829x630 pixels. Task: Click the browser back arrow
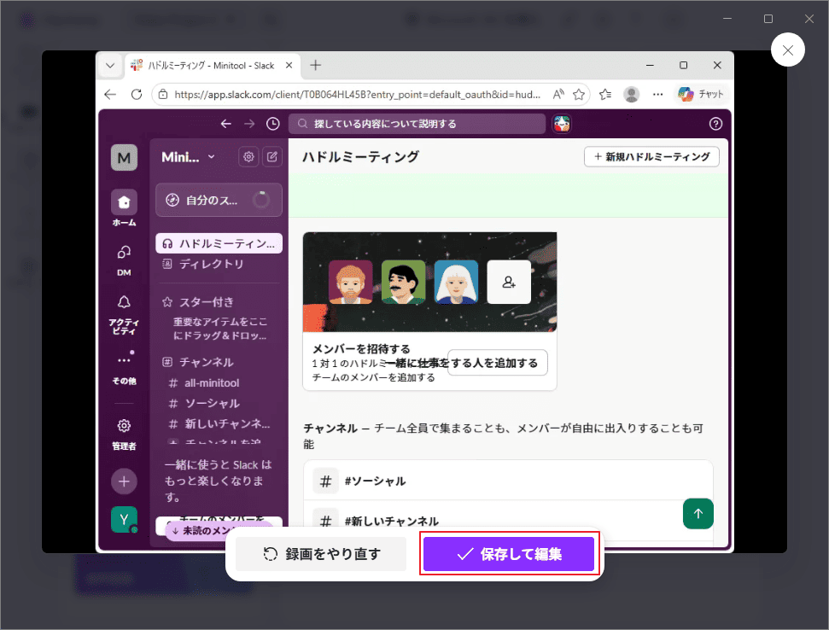[110, 94]
